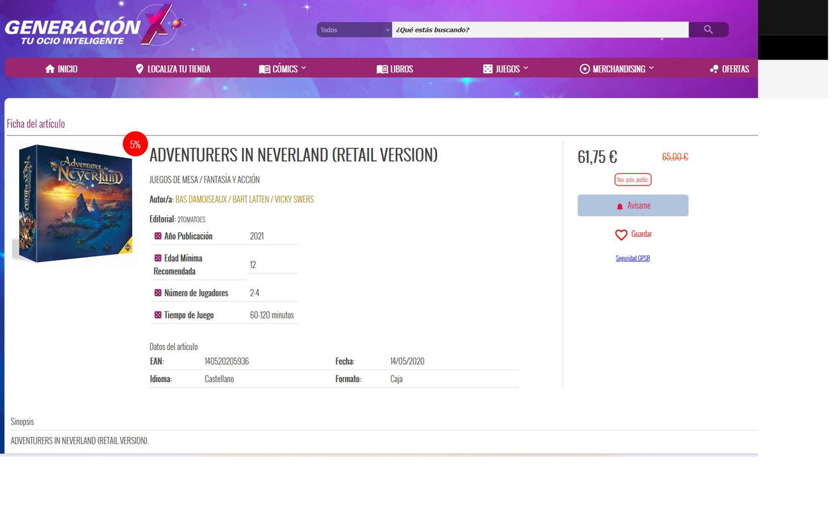Screen dimensions: 837x528
Task: Click the Datos del artículo heading
Action: [x=173, y=346]
